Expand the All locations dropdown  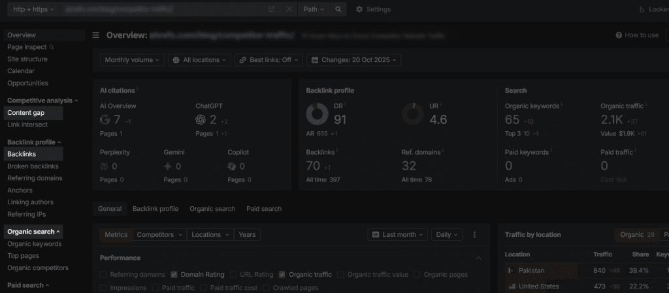[x=200, y=60]
